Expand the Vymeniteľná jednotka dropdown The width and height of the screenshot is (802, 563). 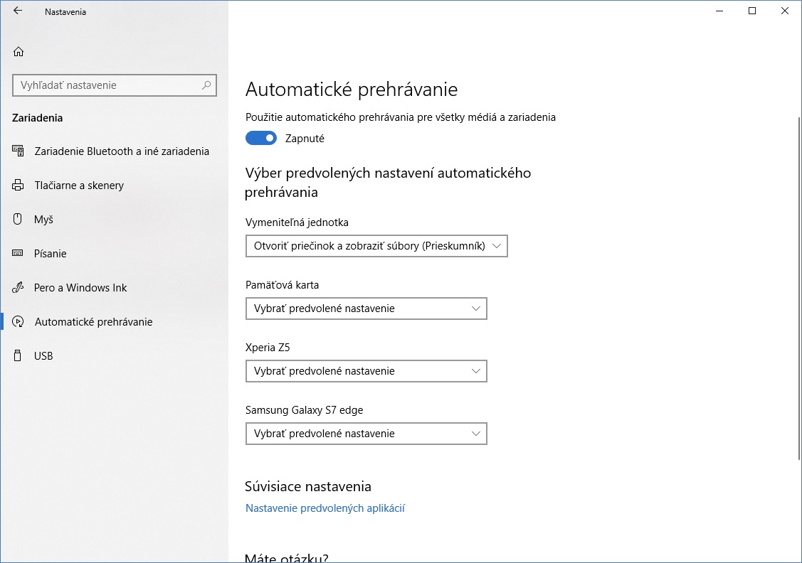pos(376,246)
